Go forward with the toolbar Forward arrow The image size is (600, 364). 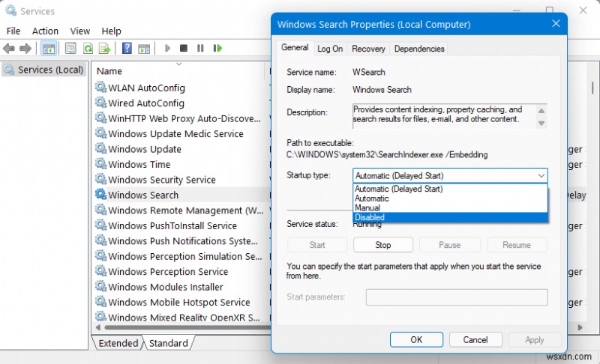point(25,49)
